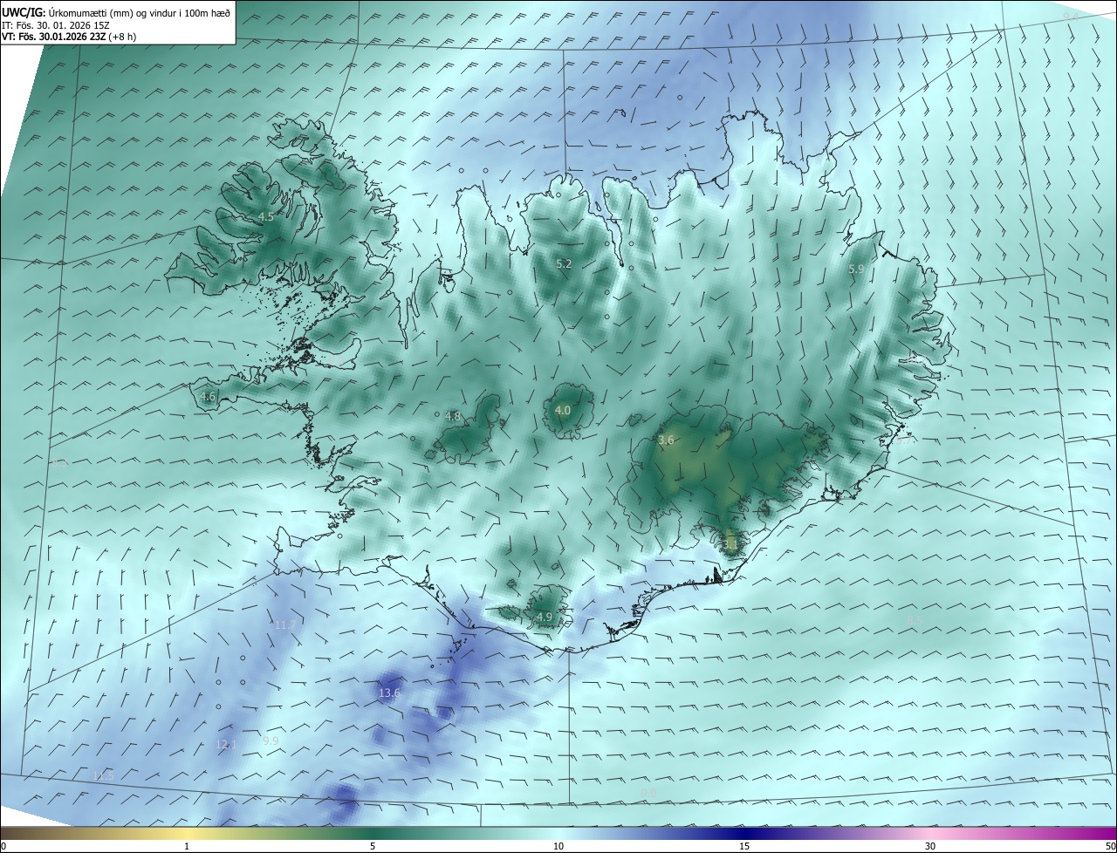Click the 4.8 value label on the glacier
Viewport: 1117px width, 853px height.
point(452,417)
